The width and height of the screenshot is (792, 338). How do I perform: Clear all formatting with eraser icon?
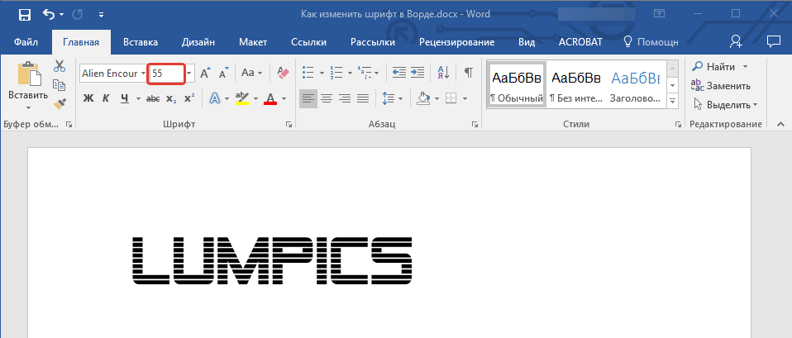point(284,73)
